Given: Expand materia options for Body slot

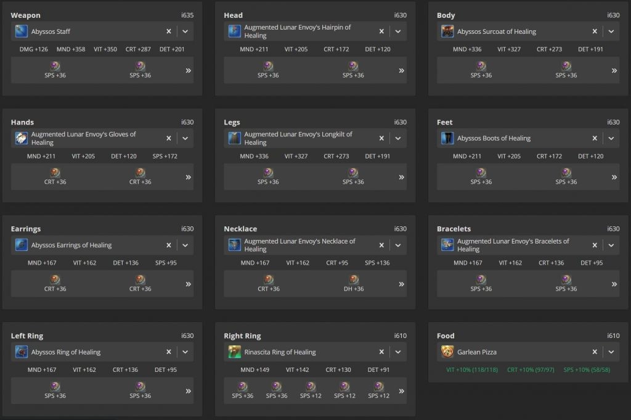Looking at the screenshot, I should [614, 70].
